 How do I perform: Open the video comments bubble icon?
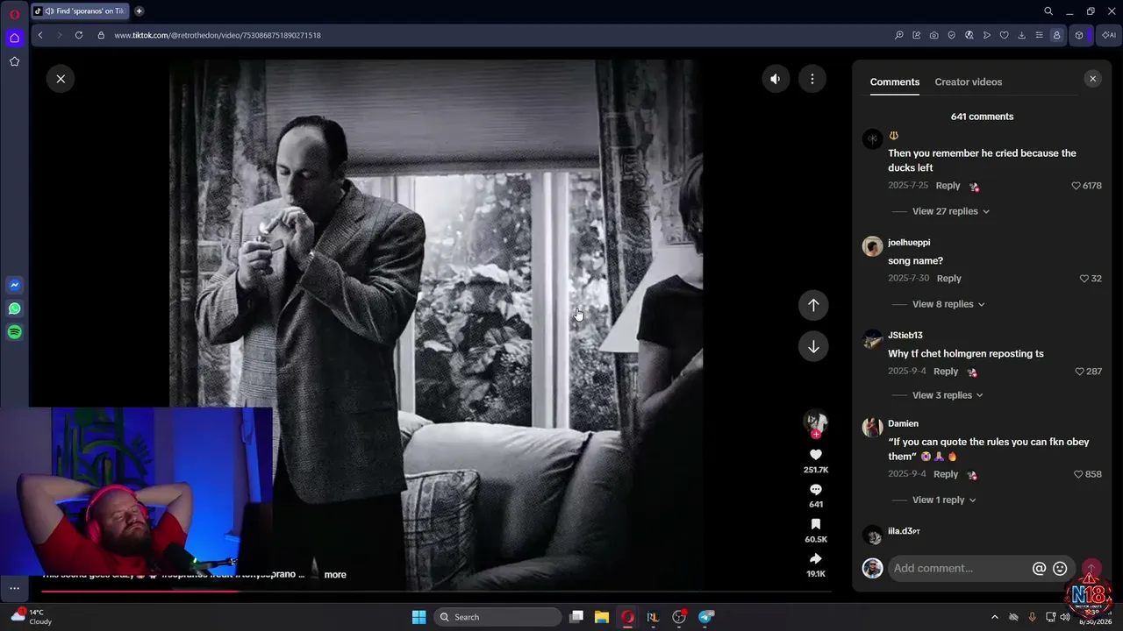click(x=816, y=490)
